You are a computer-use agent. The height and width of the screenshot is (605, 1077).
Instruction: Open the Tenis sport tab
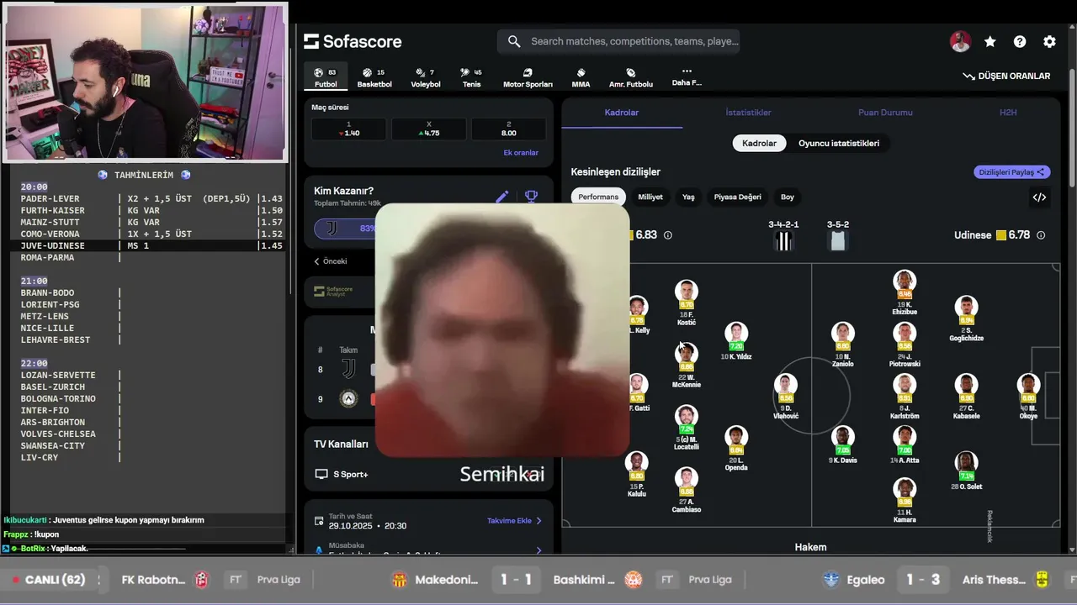pyautogui.click(x=472, y=77)
